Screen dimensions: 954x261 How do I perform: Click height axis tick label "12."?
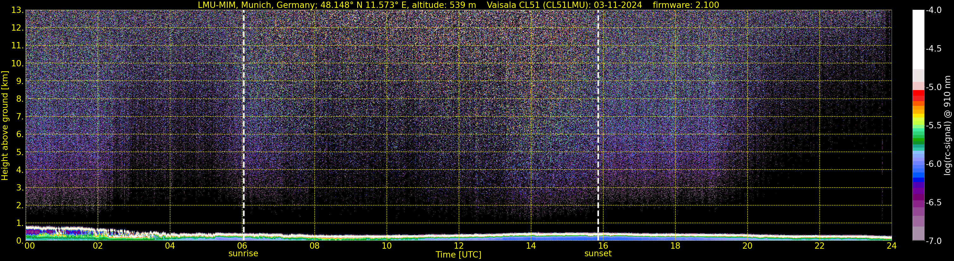(17, 28)
